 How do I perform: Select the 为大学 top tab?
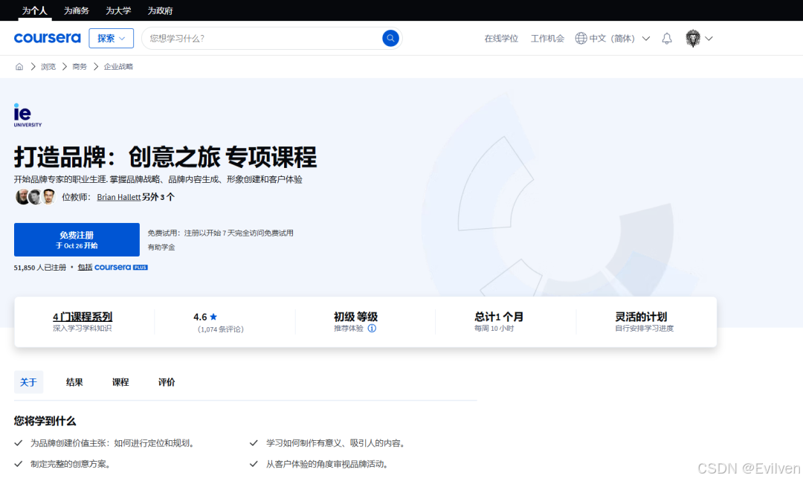(x=118, y=10)
